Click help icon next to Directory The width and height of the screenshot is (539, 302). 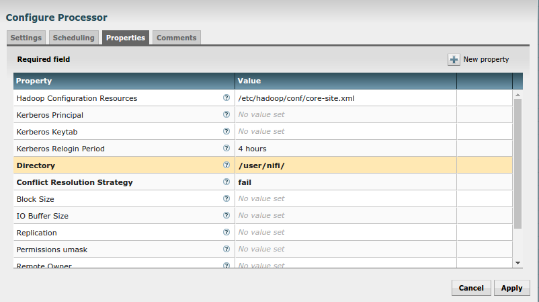pos(226,165)
